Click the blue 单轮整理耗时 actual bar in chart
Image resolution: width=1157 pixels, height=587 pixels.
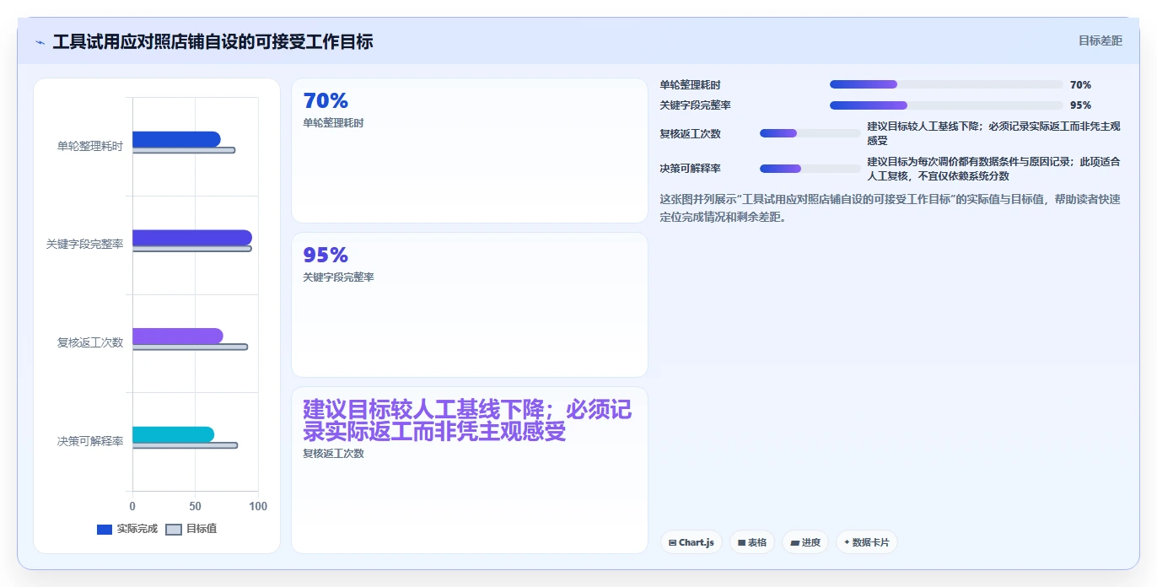point(176,139)
